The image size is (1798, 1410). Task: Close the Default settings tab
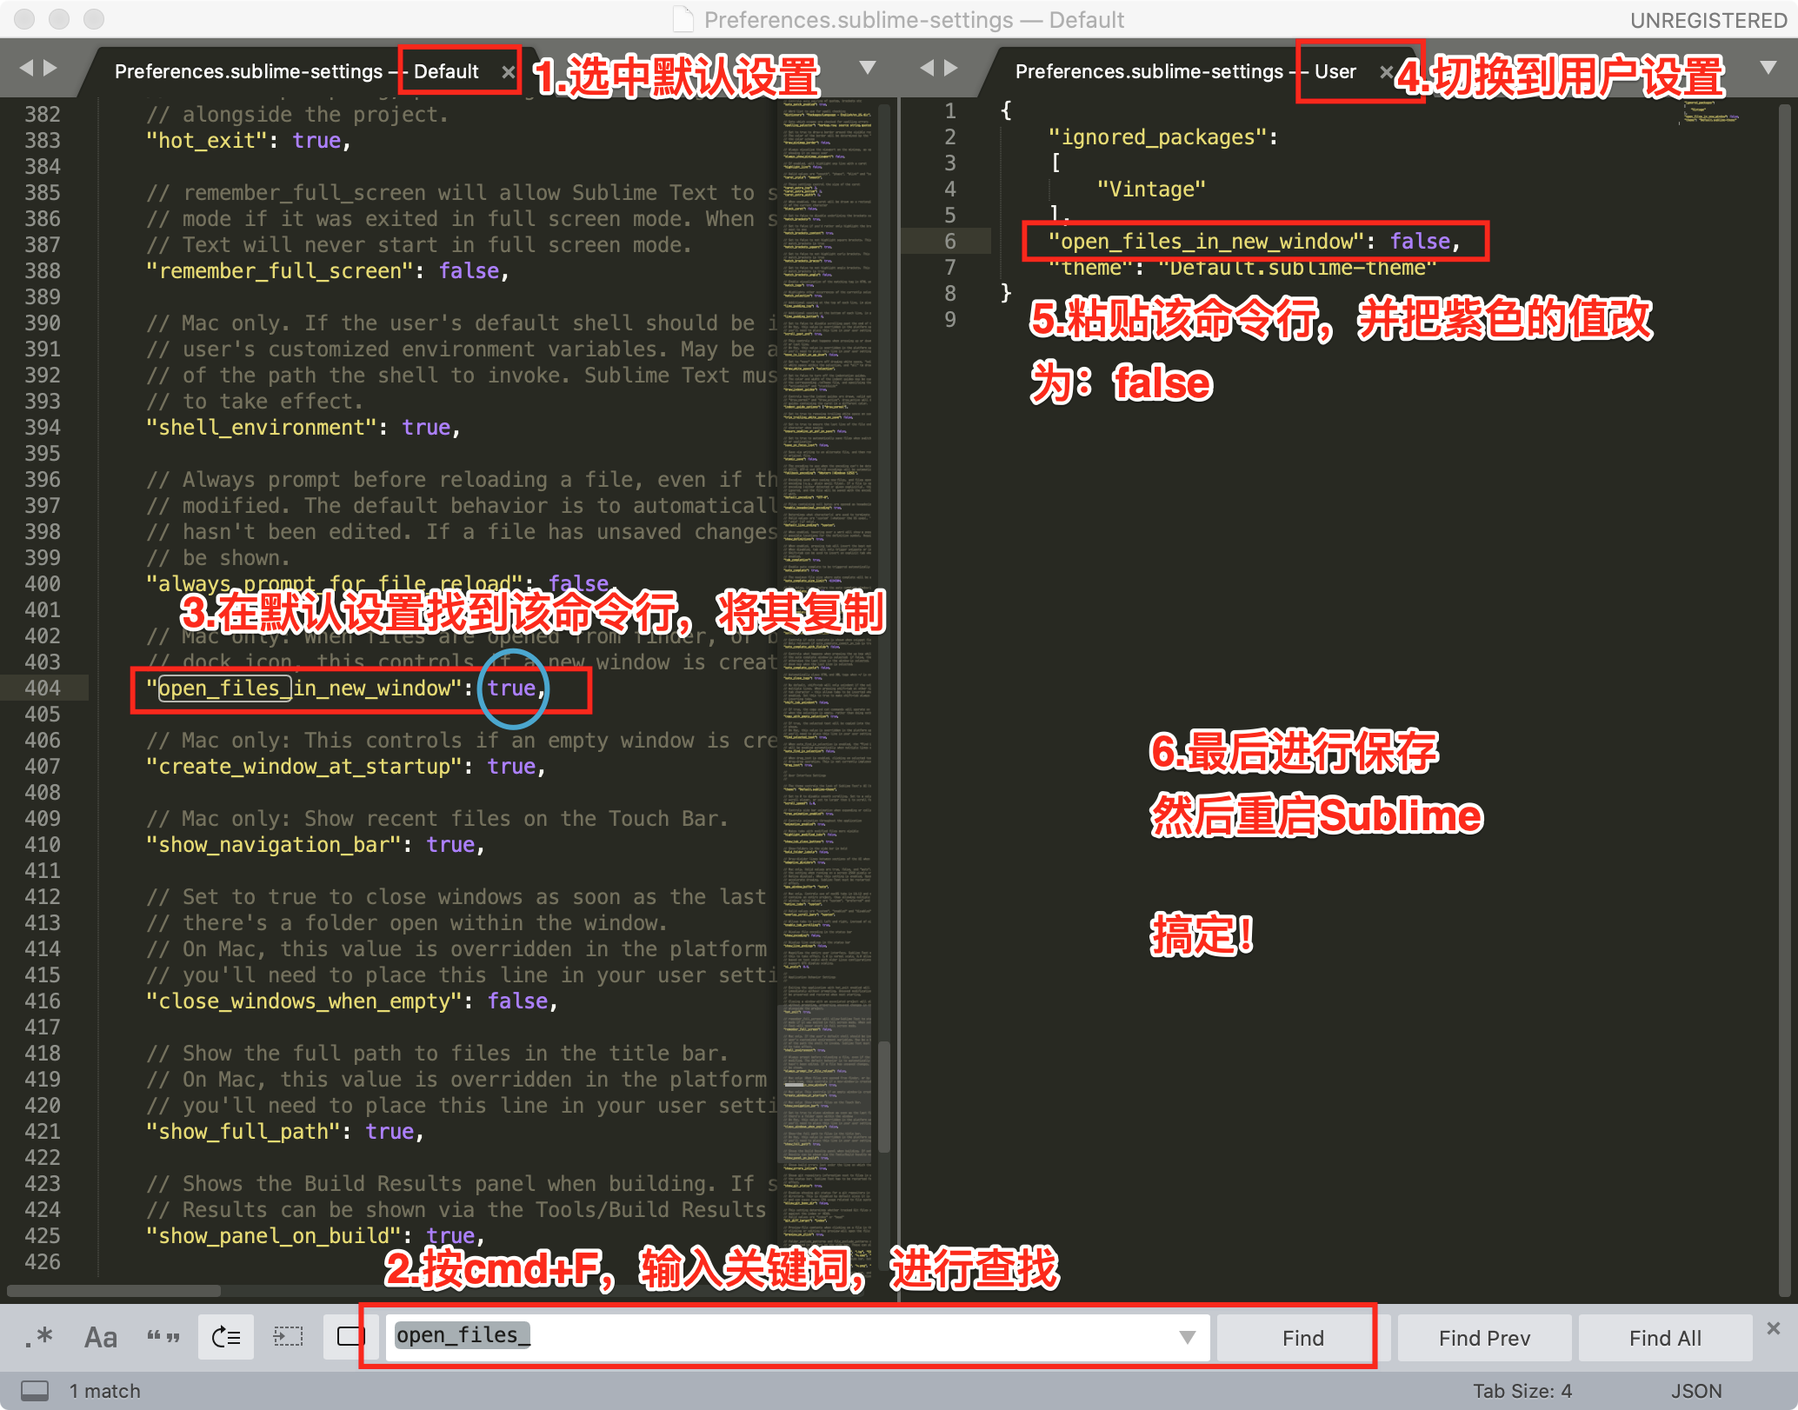pos(509,72)
